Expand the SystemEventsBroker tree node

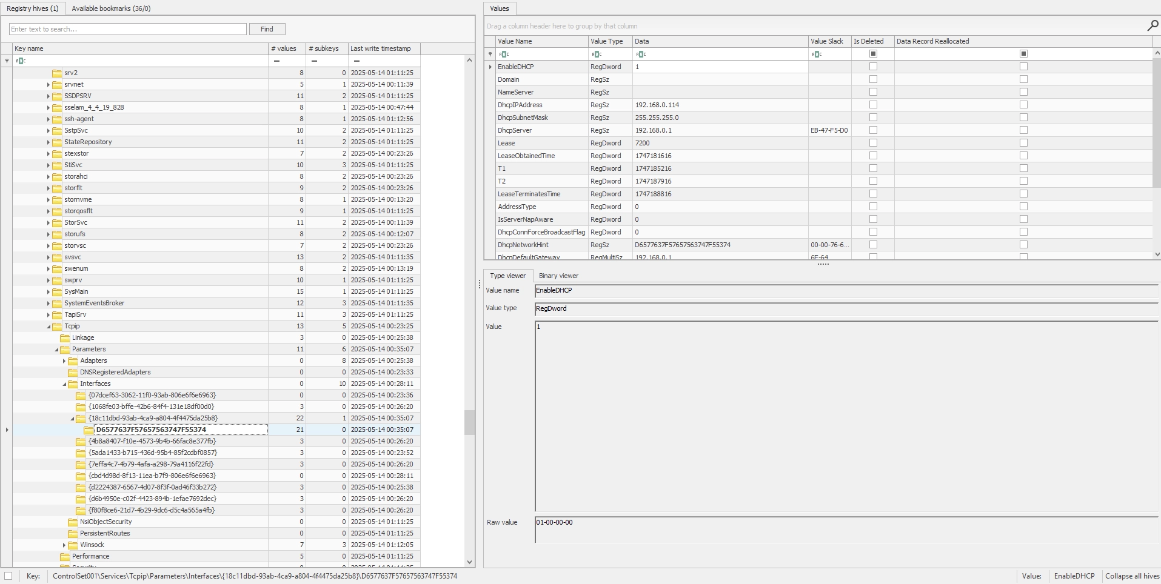[49, 304]
